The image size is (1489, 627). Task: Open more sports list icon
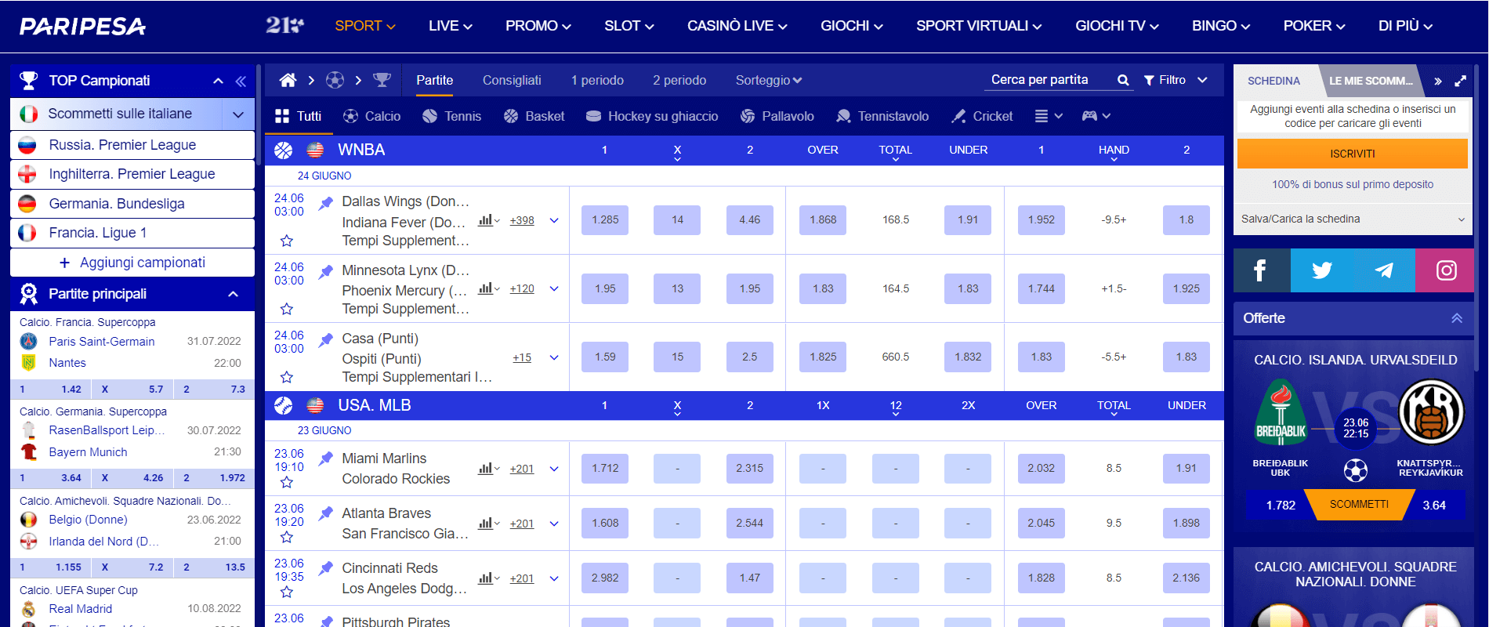tap(1048, 116)
